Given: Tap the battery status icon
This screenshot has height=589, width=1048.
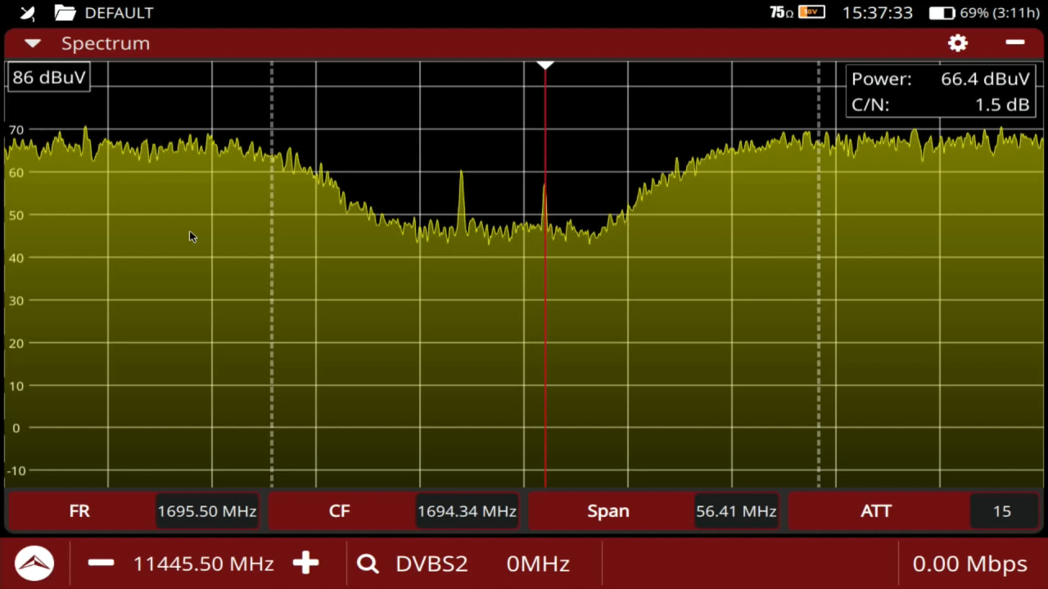Looking at the screenshot, I should (x=941, y=13).
